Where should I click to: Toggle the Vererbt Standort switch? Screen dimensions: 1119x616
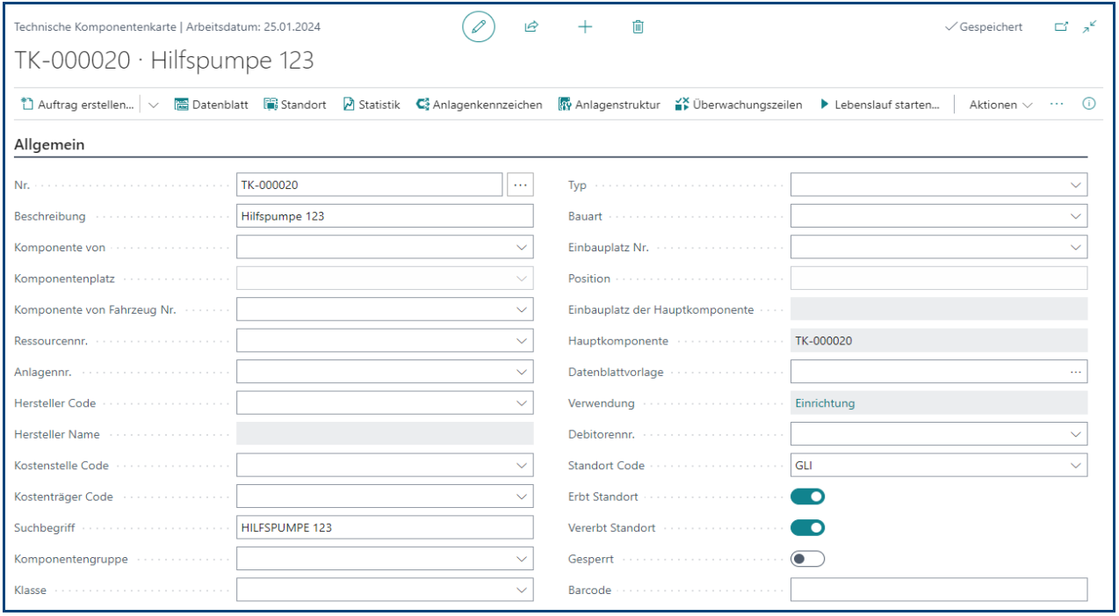point(808,527)
